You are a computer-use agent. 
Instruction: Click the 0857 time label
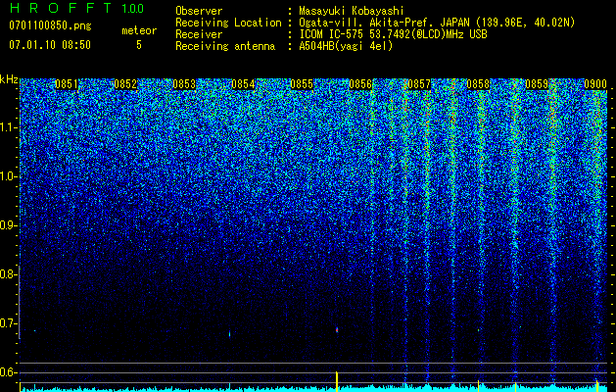point(419,84)
